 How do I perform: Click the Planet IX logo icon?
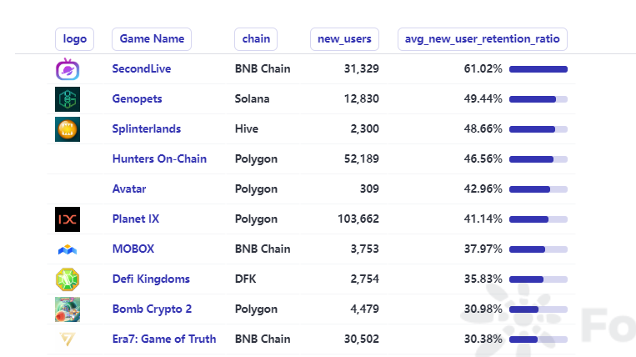click(x=67, y=219)
